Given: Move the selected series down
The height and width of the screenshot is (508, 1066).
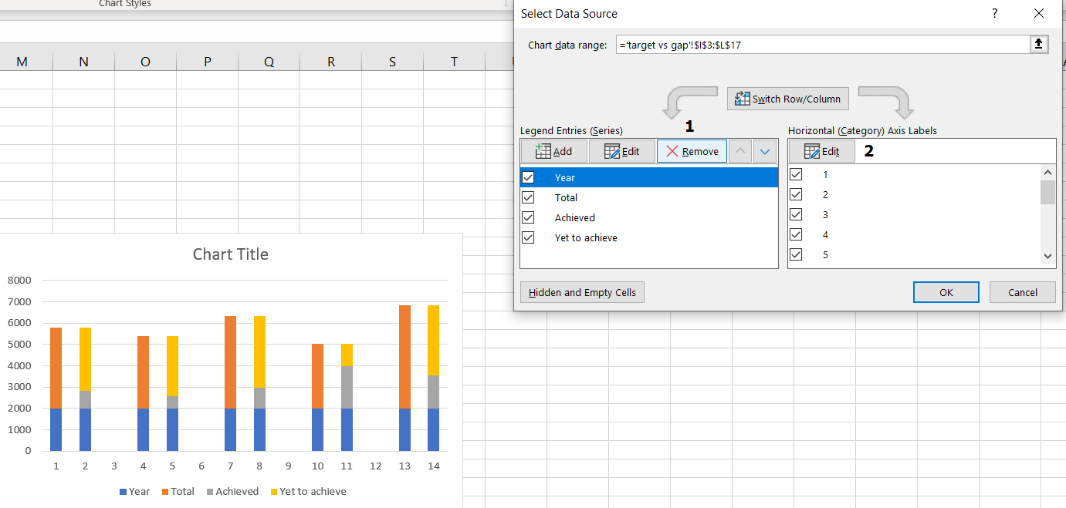Looking at the screenshot, I should (764, 150).
